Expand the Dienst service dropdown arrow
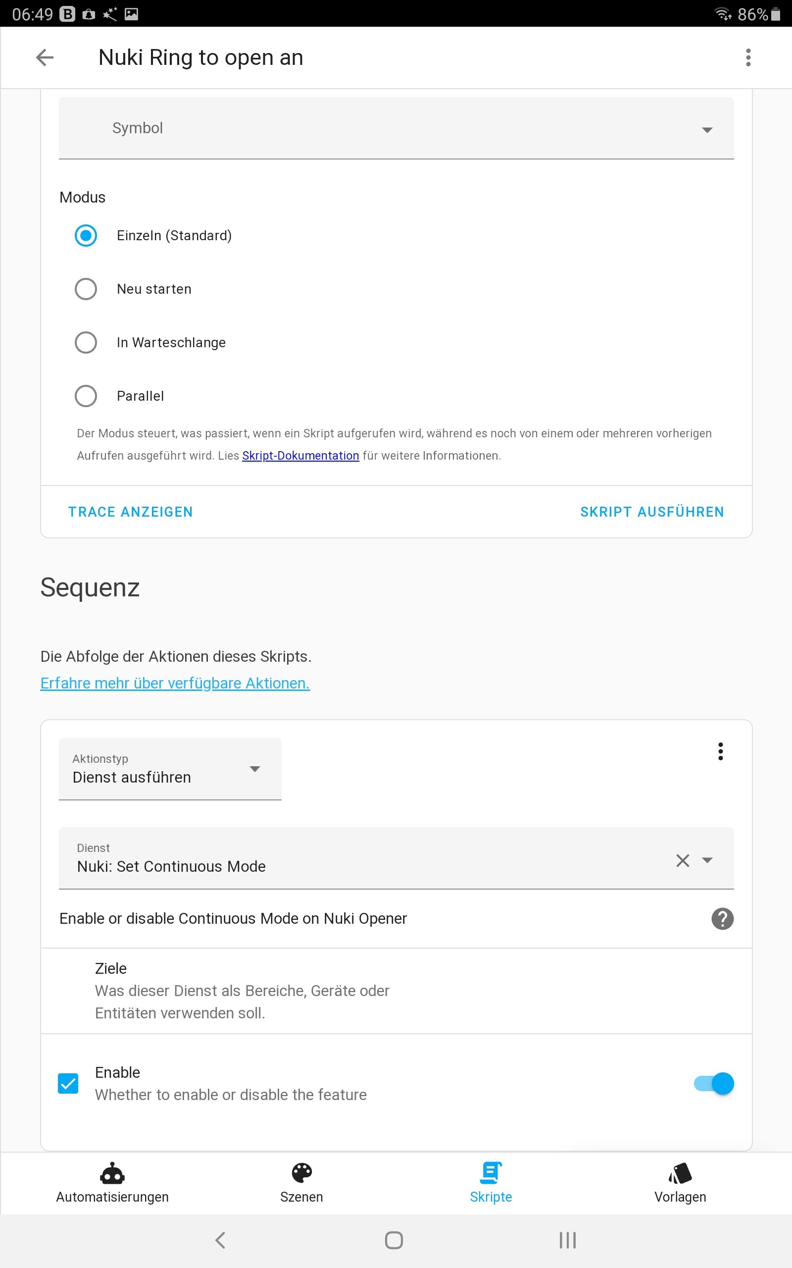Screen dimensions: 792x1268 click(707, 860)
